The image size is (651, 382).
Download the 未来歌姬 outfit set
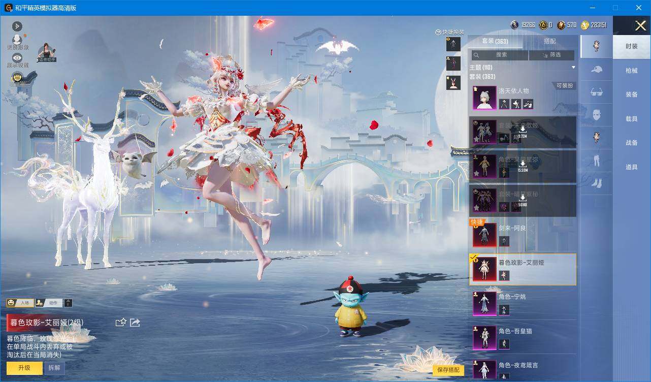pos(523,132)
